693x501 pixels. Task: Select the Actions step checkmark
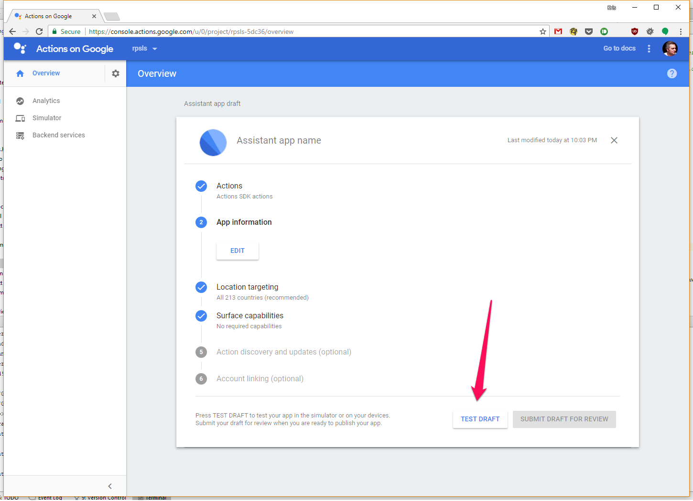(x=201, y=186)
